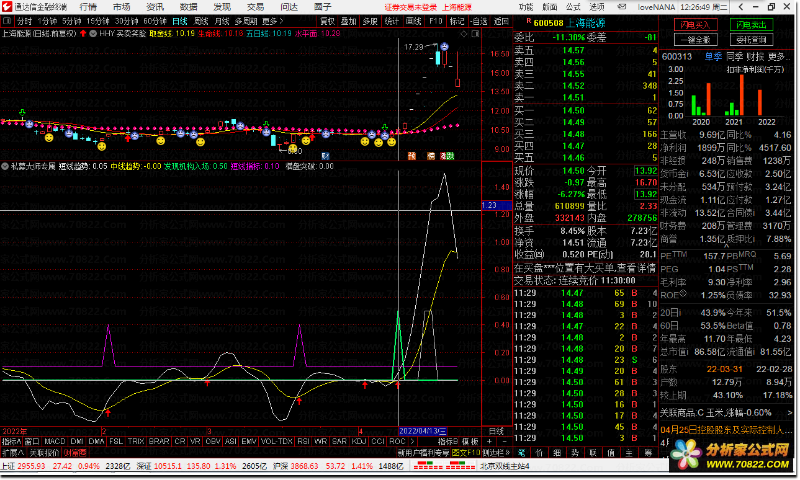
Task: Expand the 扩展 panel
Action: tap(12, 453)
